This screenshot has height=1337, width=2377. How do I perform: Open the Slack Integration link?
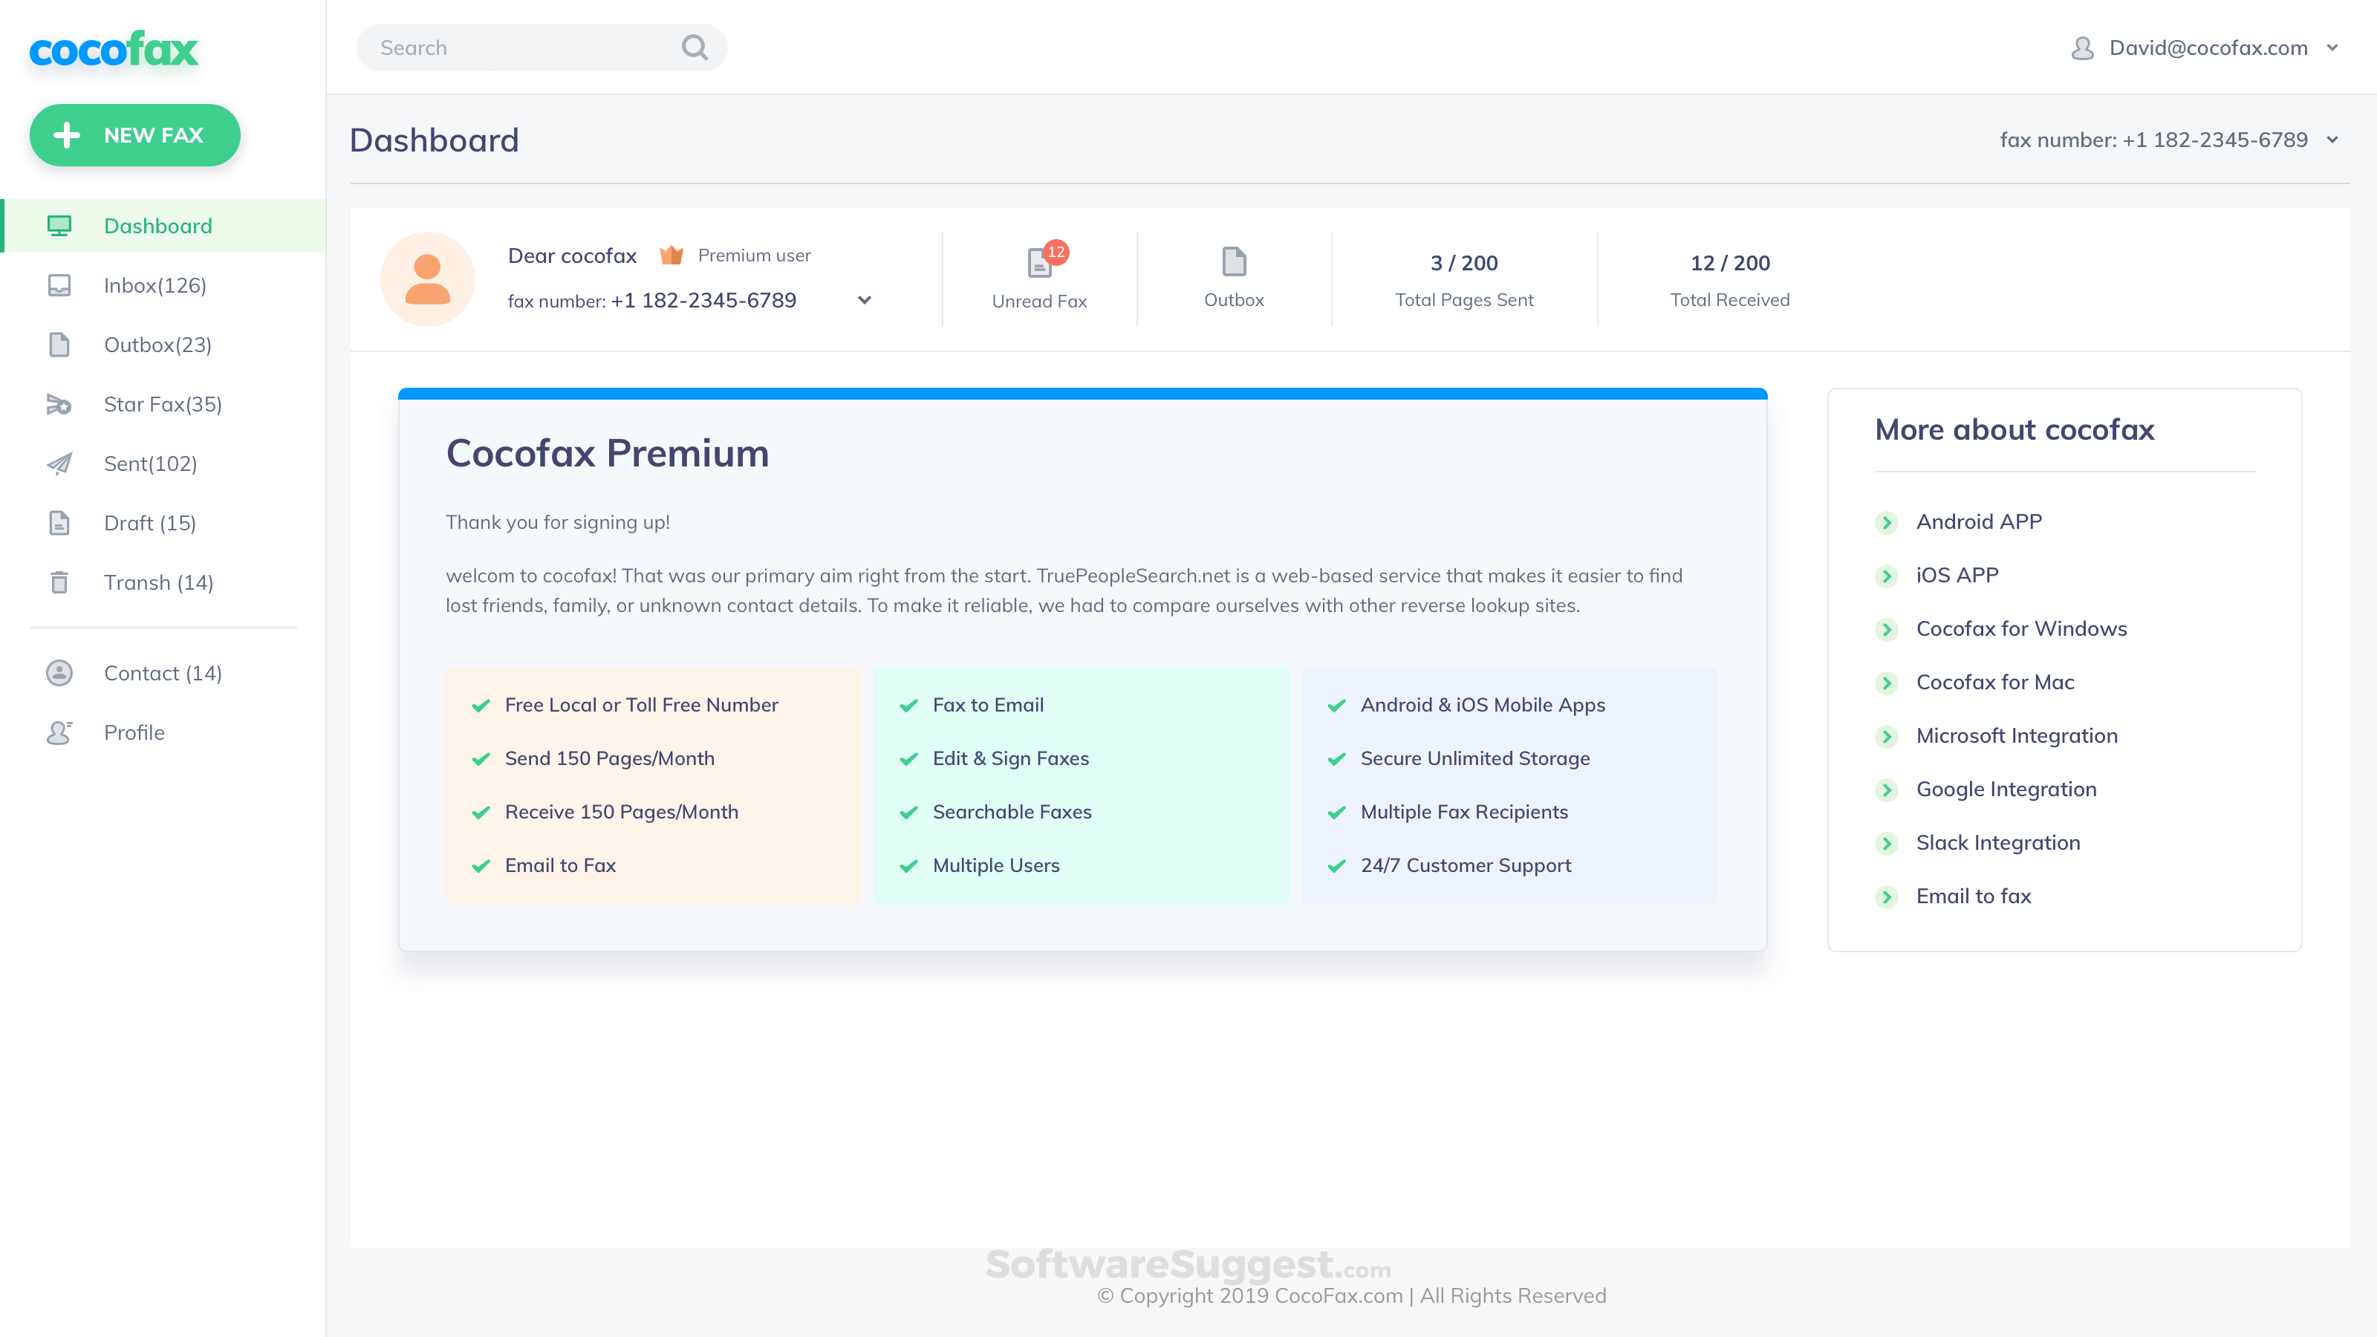[x=1997, y=843]
